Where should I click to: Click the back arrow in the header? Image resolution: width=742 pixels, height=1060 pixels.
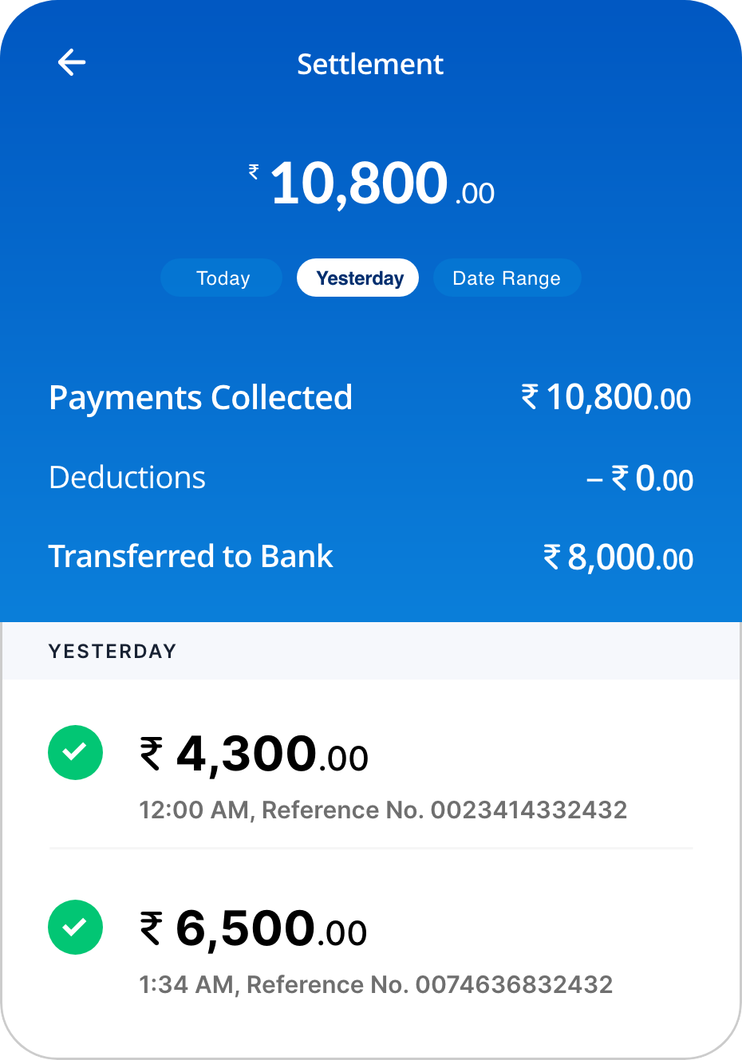click(x=73, y=61)
